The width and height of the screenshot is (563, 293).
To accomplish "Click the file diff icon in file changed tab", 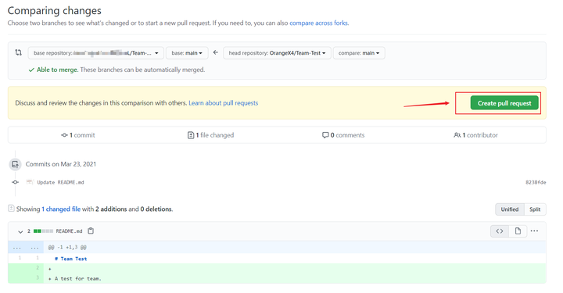I will (191, 135).
